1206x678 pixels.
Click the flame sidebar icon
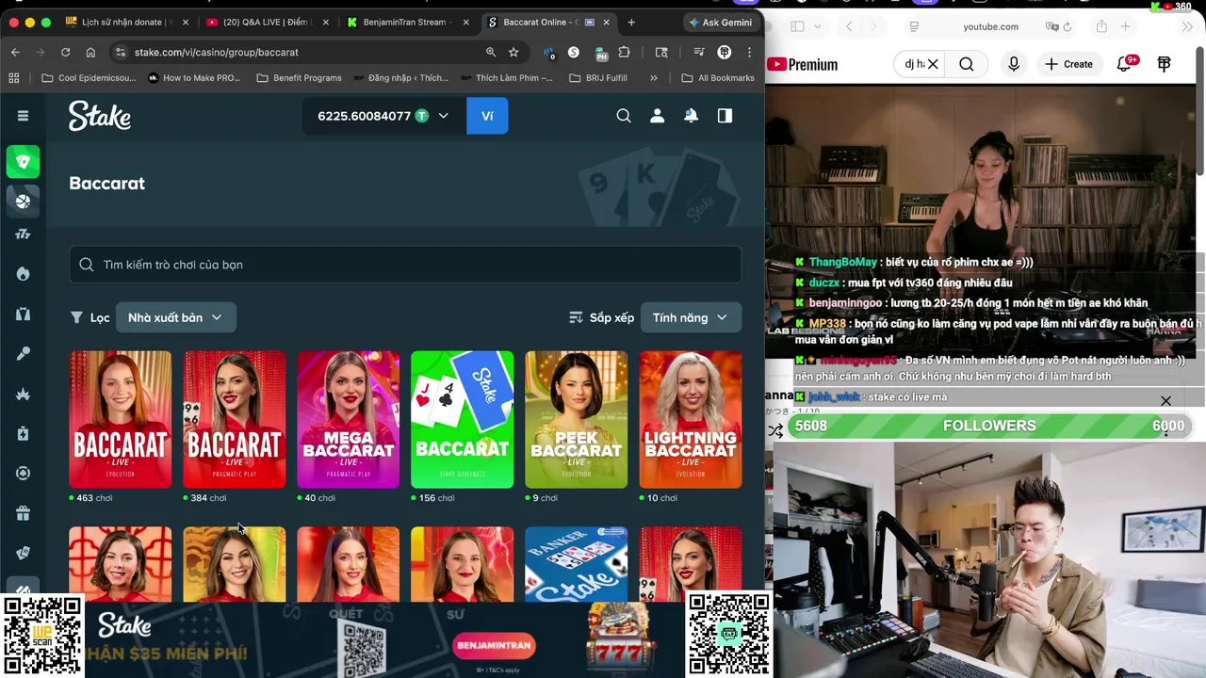click(x=23, y=274)
